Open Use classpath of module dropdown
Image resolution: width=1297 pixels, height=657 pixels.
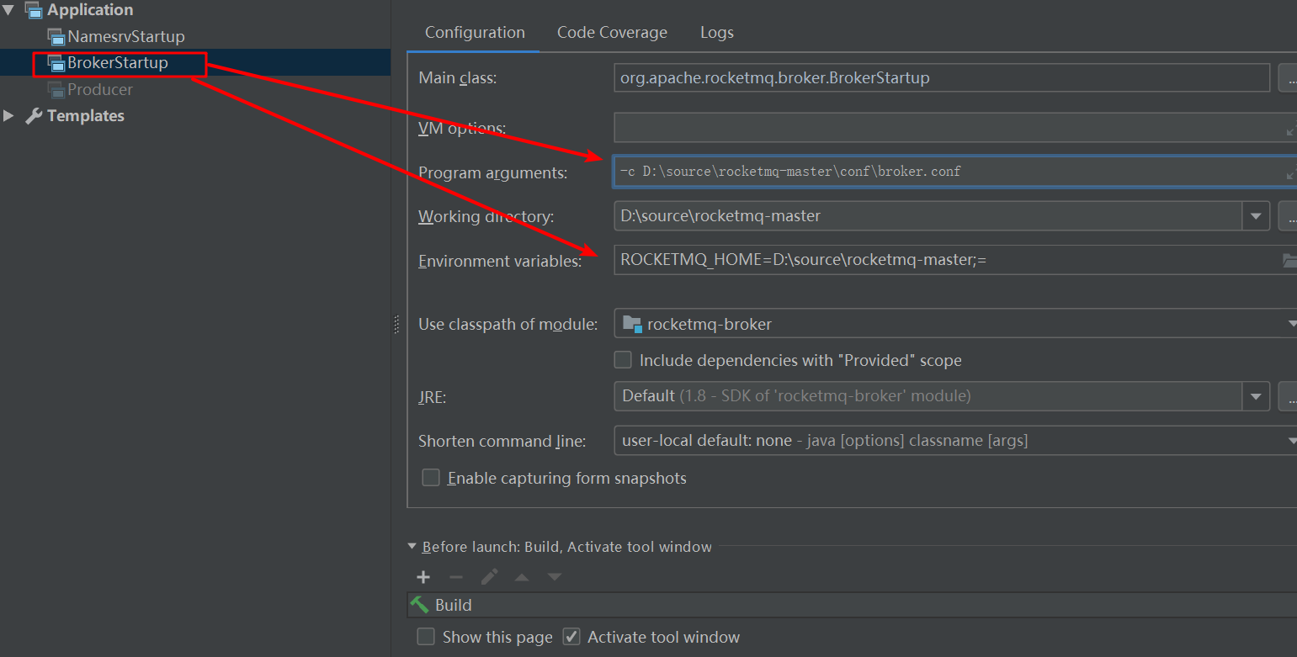(955, 323)
